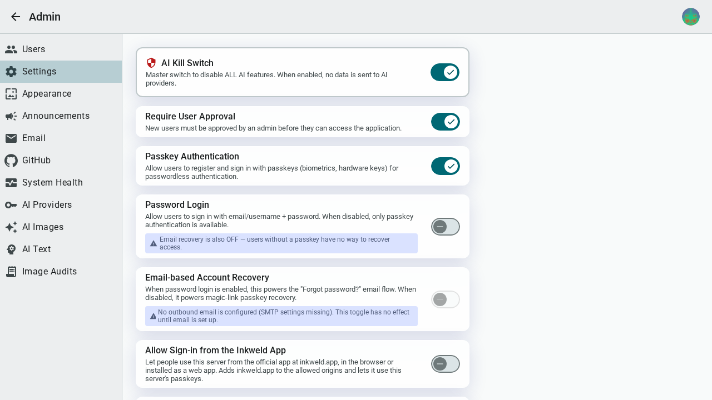The height and width of the screenshot is (400, 712).
Task: Click the Settings gear icon in sidebar
Action: pos(11,72)
